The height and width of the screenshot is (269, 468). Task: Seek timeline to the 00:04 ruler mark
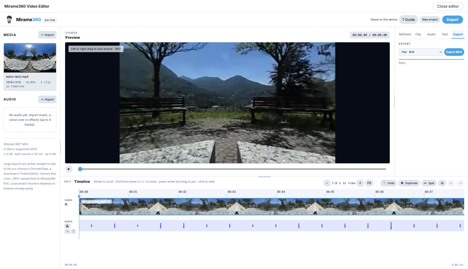pyautogui.click(x=281, y=192)
